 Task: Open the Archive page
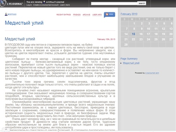tap(86, 15)
